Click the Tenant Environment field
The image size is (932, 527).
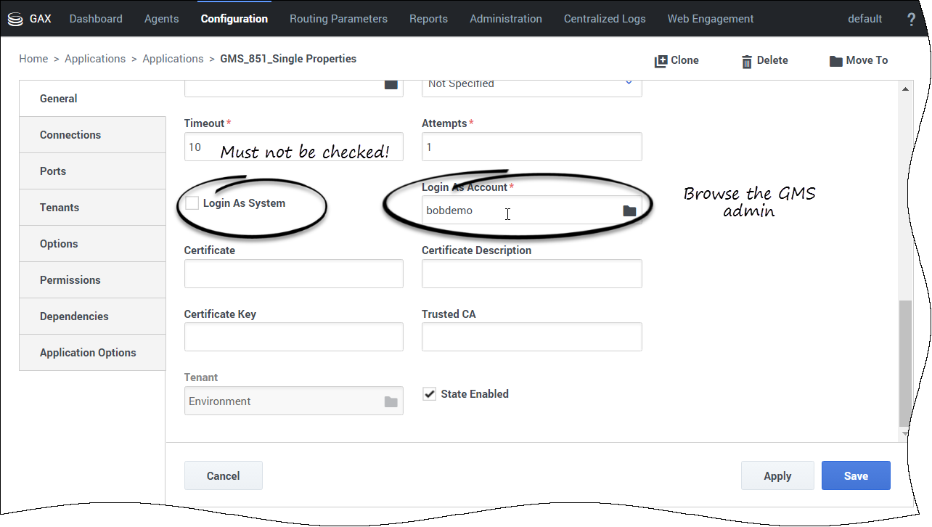pos(294,401)
